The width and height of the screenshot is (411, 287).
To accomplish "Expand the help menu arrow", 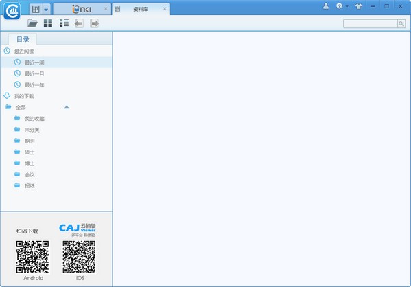I will (x=347, y=6).
